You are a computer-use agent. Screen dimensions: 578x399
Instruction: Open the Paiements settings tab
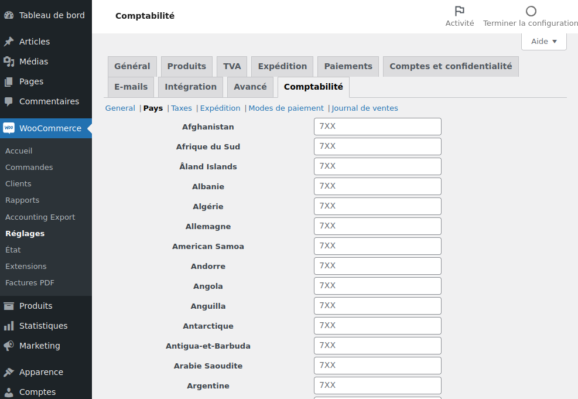(x=348, y=66)
